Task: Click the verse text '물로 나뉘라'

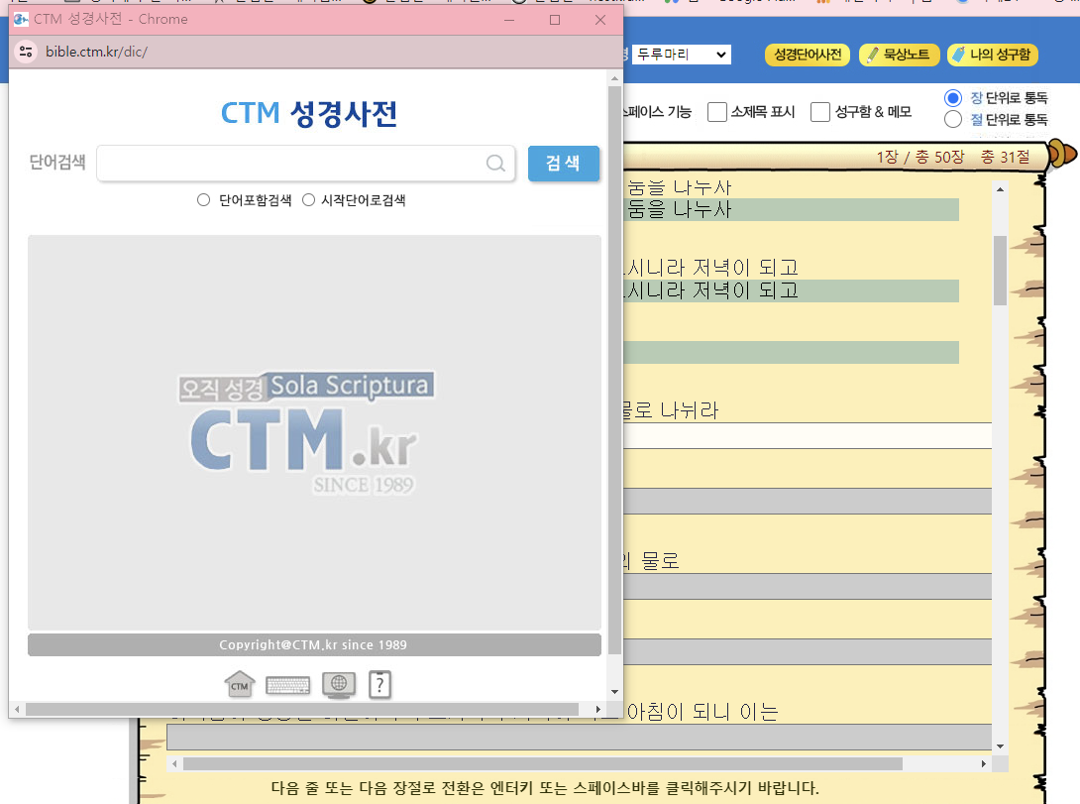Action: [x=670, y=410]
